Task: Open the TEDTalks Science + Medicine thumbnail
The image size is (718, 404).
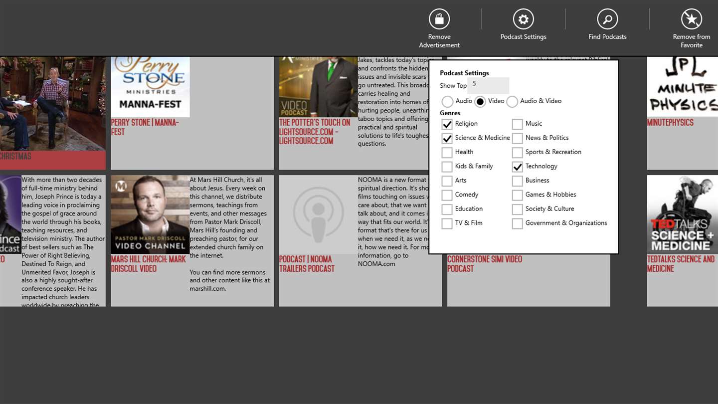Action: pyautogui.click(x=683, y=214)
